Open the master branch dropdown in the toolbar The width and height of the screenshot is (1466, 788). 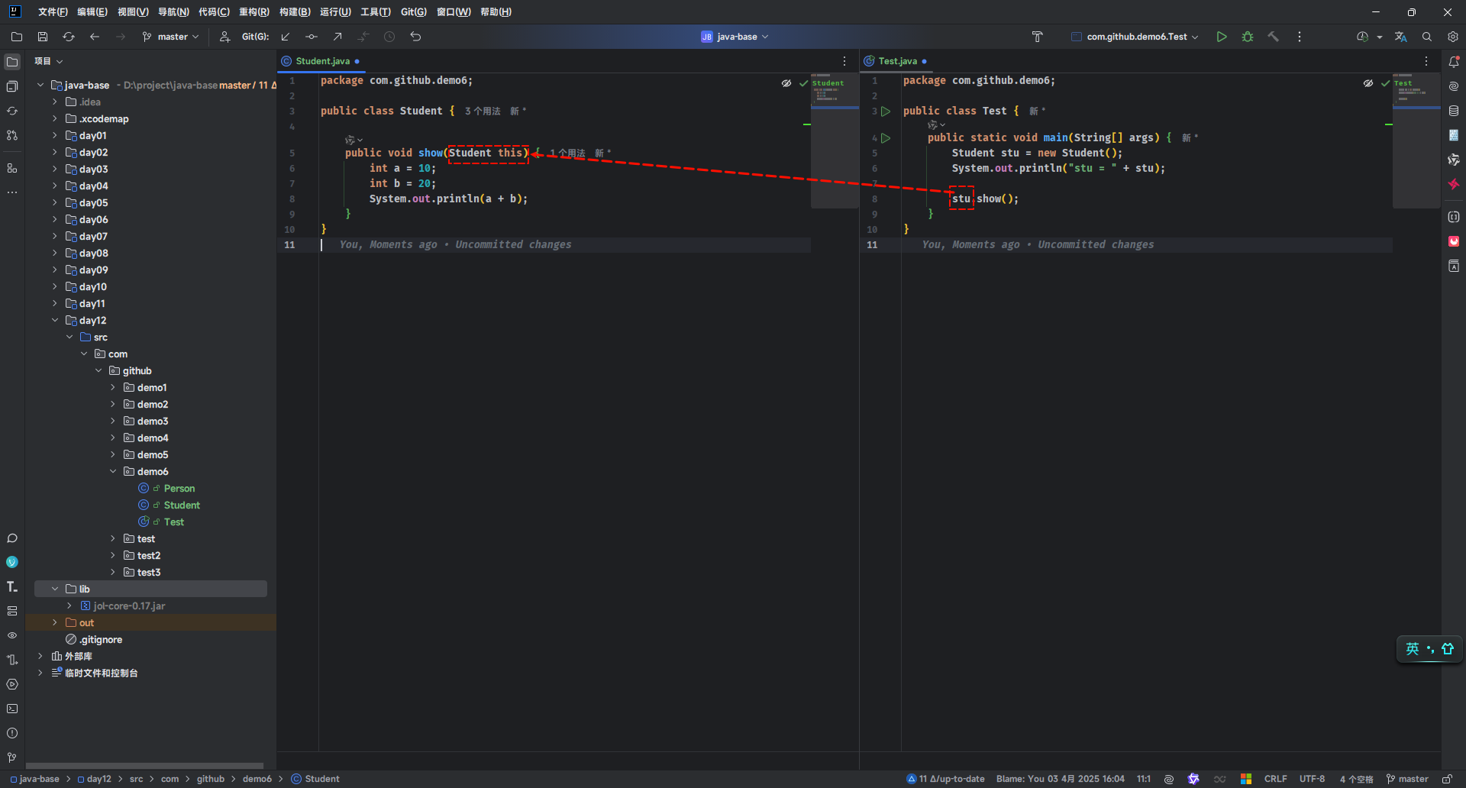(x=171, y=37)
